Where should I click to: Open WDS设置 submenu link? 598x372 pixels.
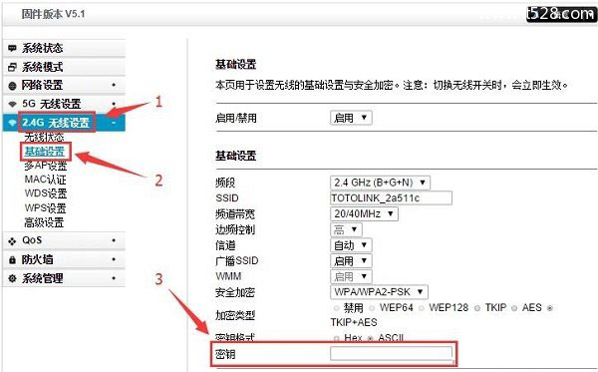point(46,193)
